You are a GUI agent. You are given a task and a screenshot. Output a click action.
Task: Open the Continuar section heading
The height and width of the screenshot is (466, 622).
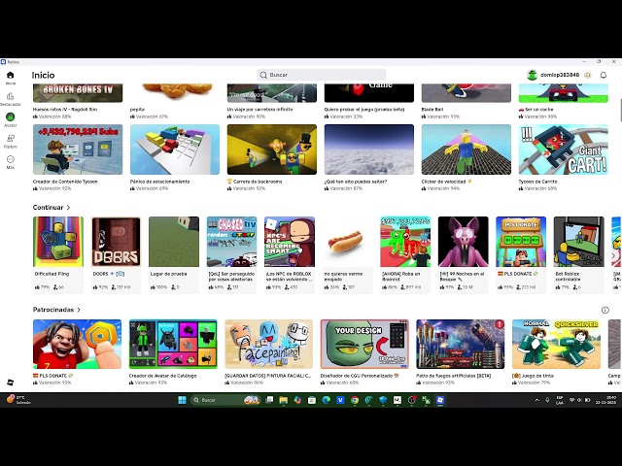point(48,207)
